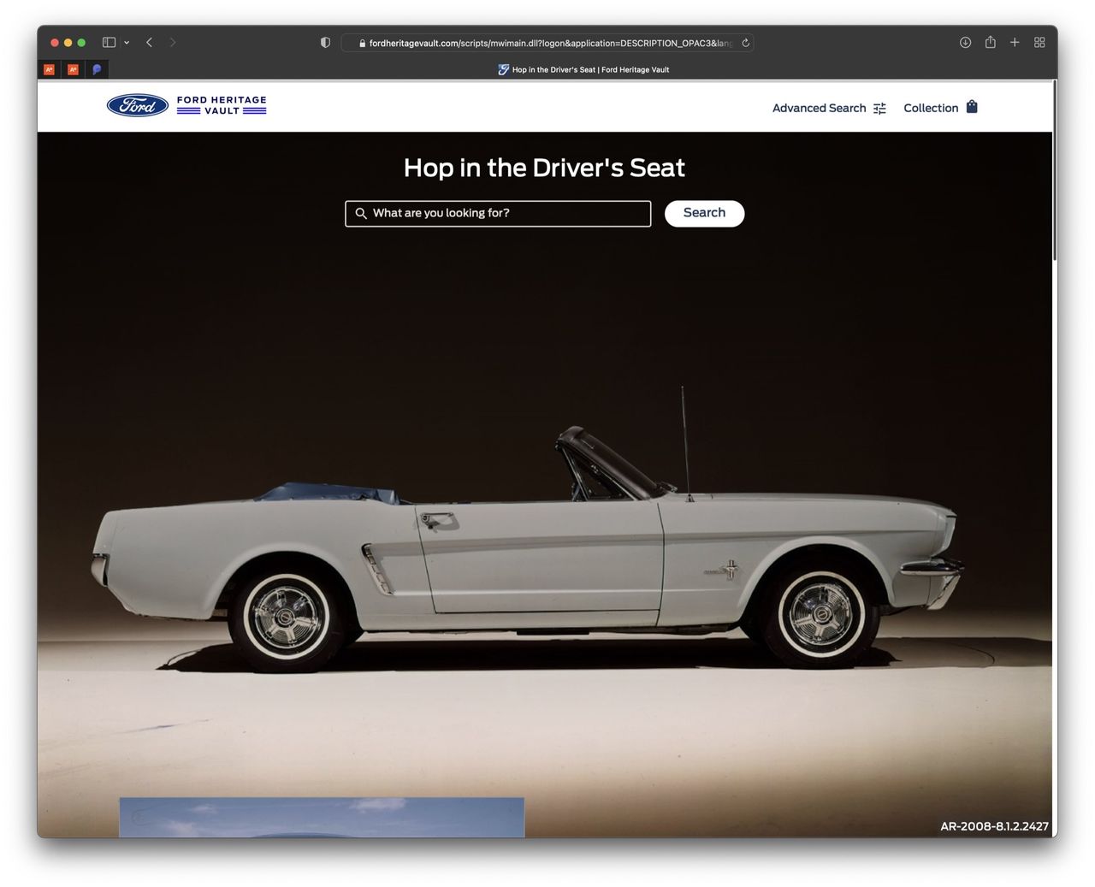Click the reload page icon
Image resolution: width=1095 pixels, height=887 pixels.
pyautogui.click(x=743, y=42)
